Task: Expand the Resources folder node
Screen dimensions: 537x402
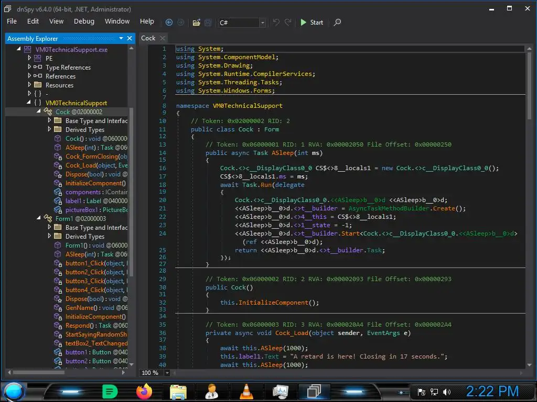Action: (x=30, y=85)
